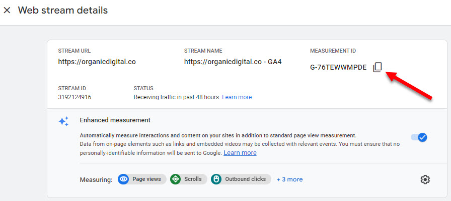The width and height of the screenshot is (451, 201).
Task: Click the stream URL https://organicdigital.co value
Action: tap(97, 62)
